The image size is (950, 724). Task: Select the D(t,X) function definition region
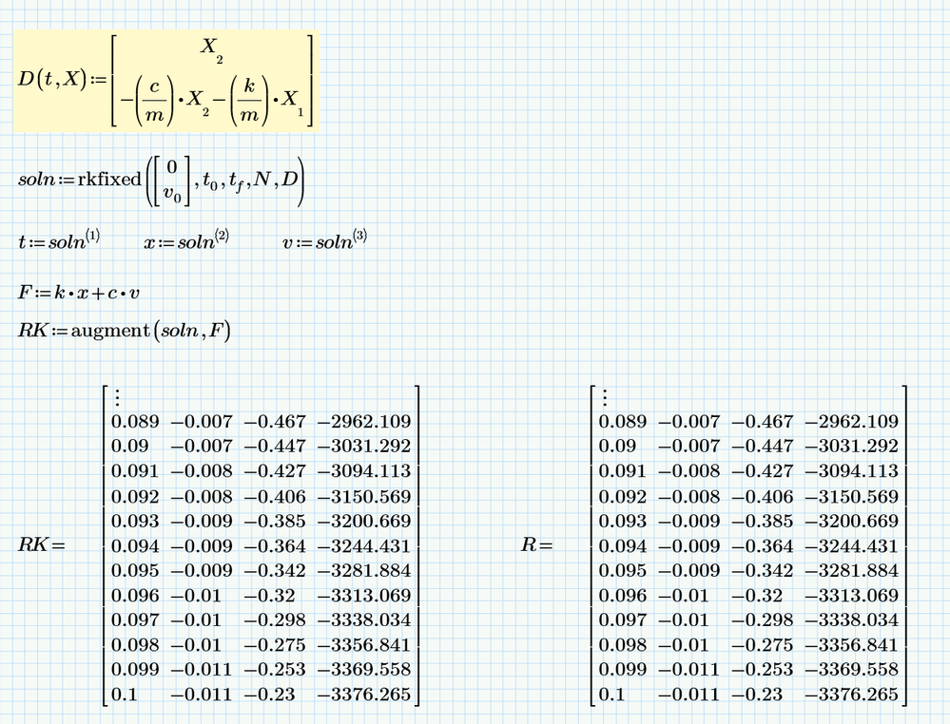165,81
